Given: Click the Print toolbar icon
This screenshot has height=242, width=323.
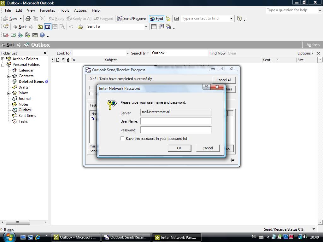Looking at the screenshot, I should [x=28, y=19].
